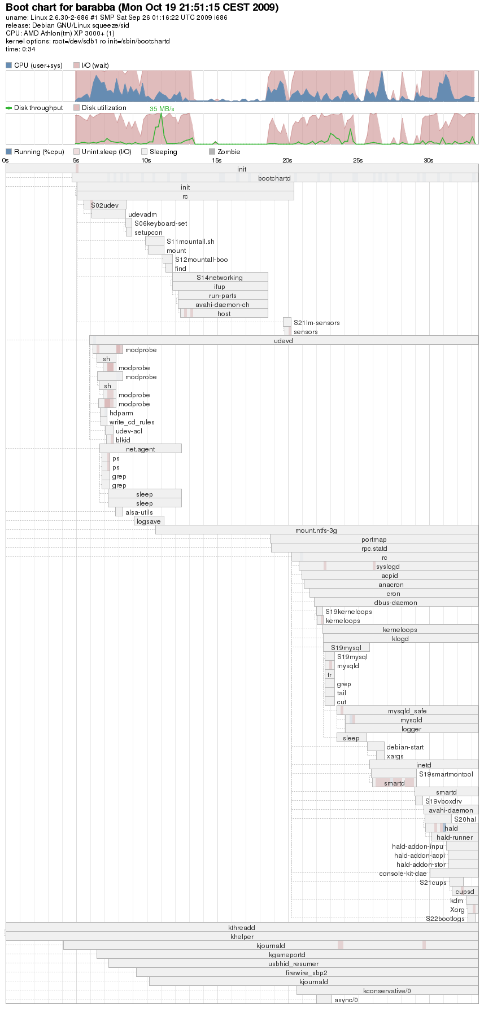The height and width of the screenshot is (1009, 484).
Task: Click the Disk utilization legend swatch
Action: pos(76,108)
